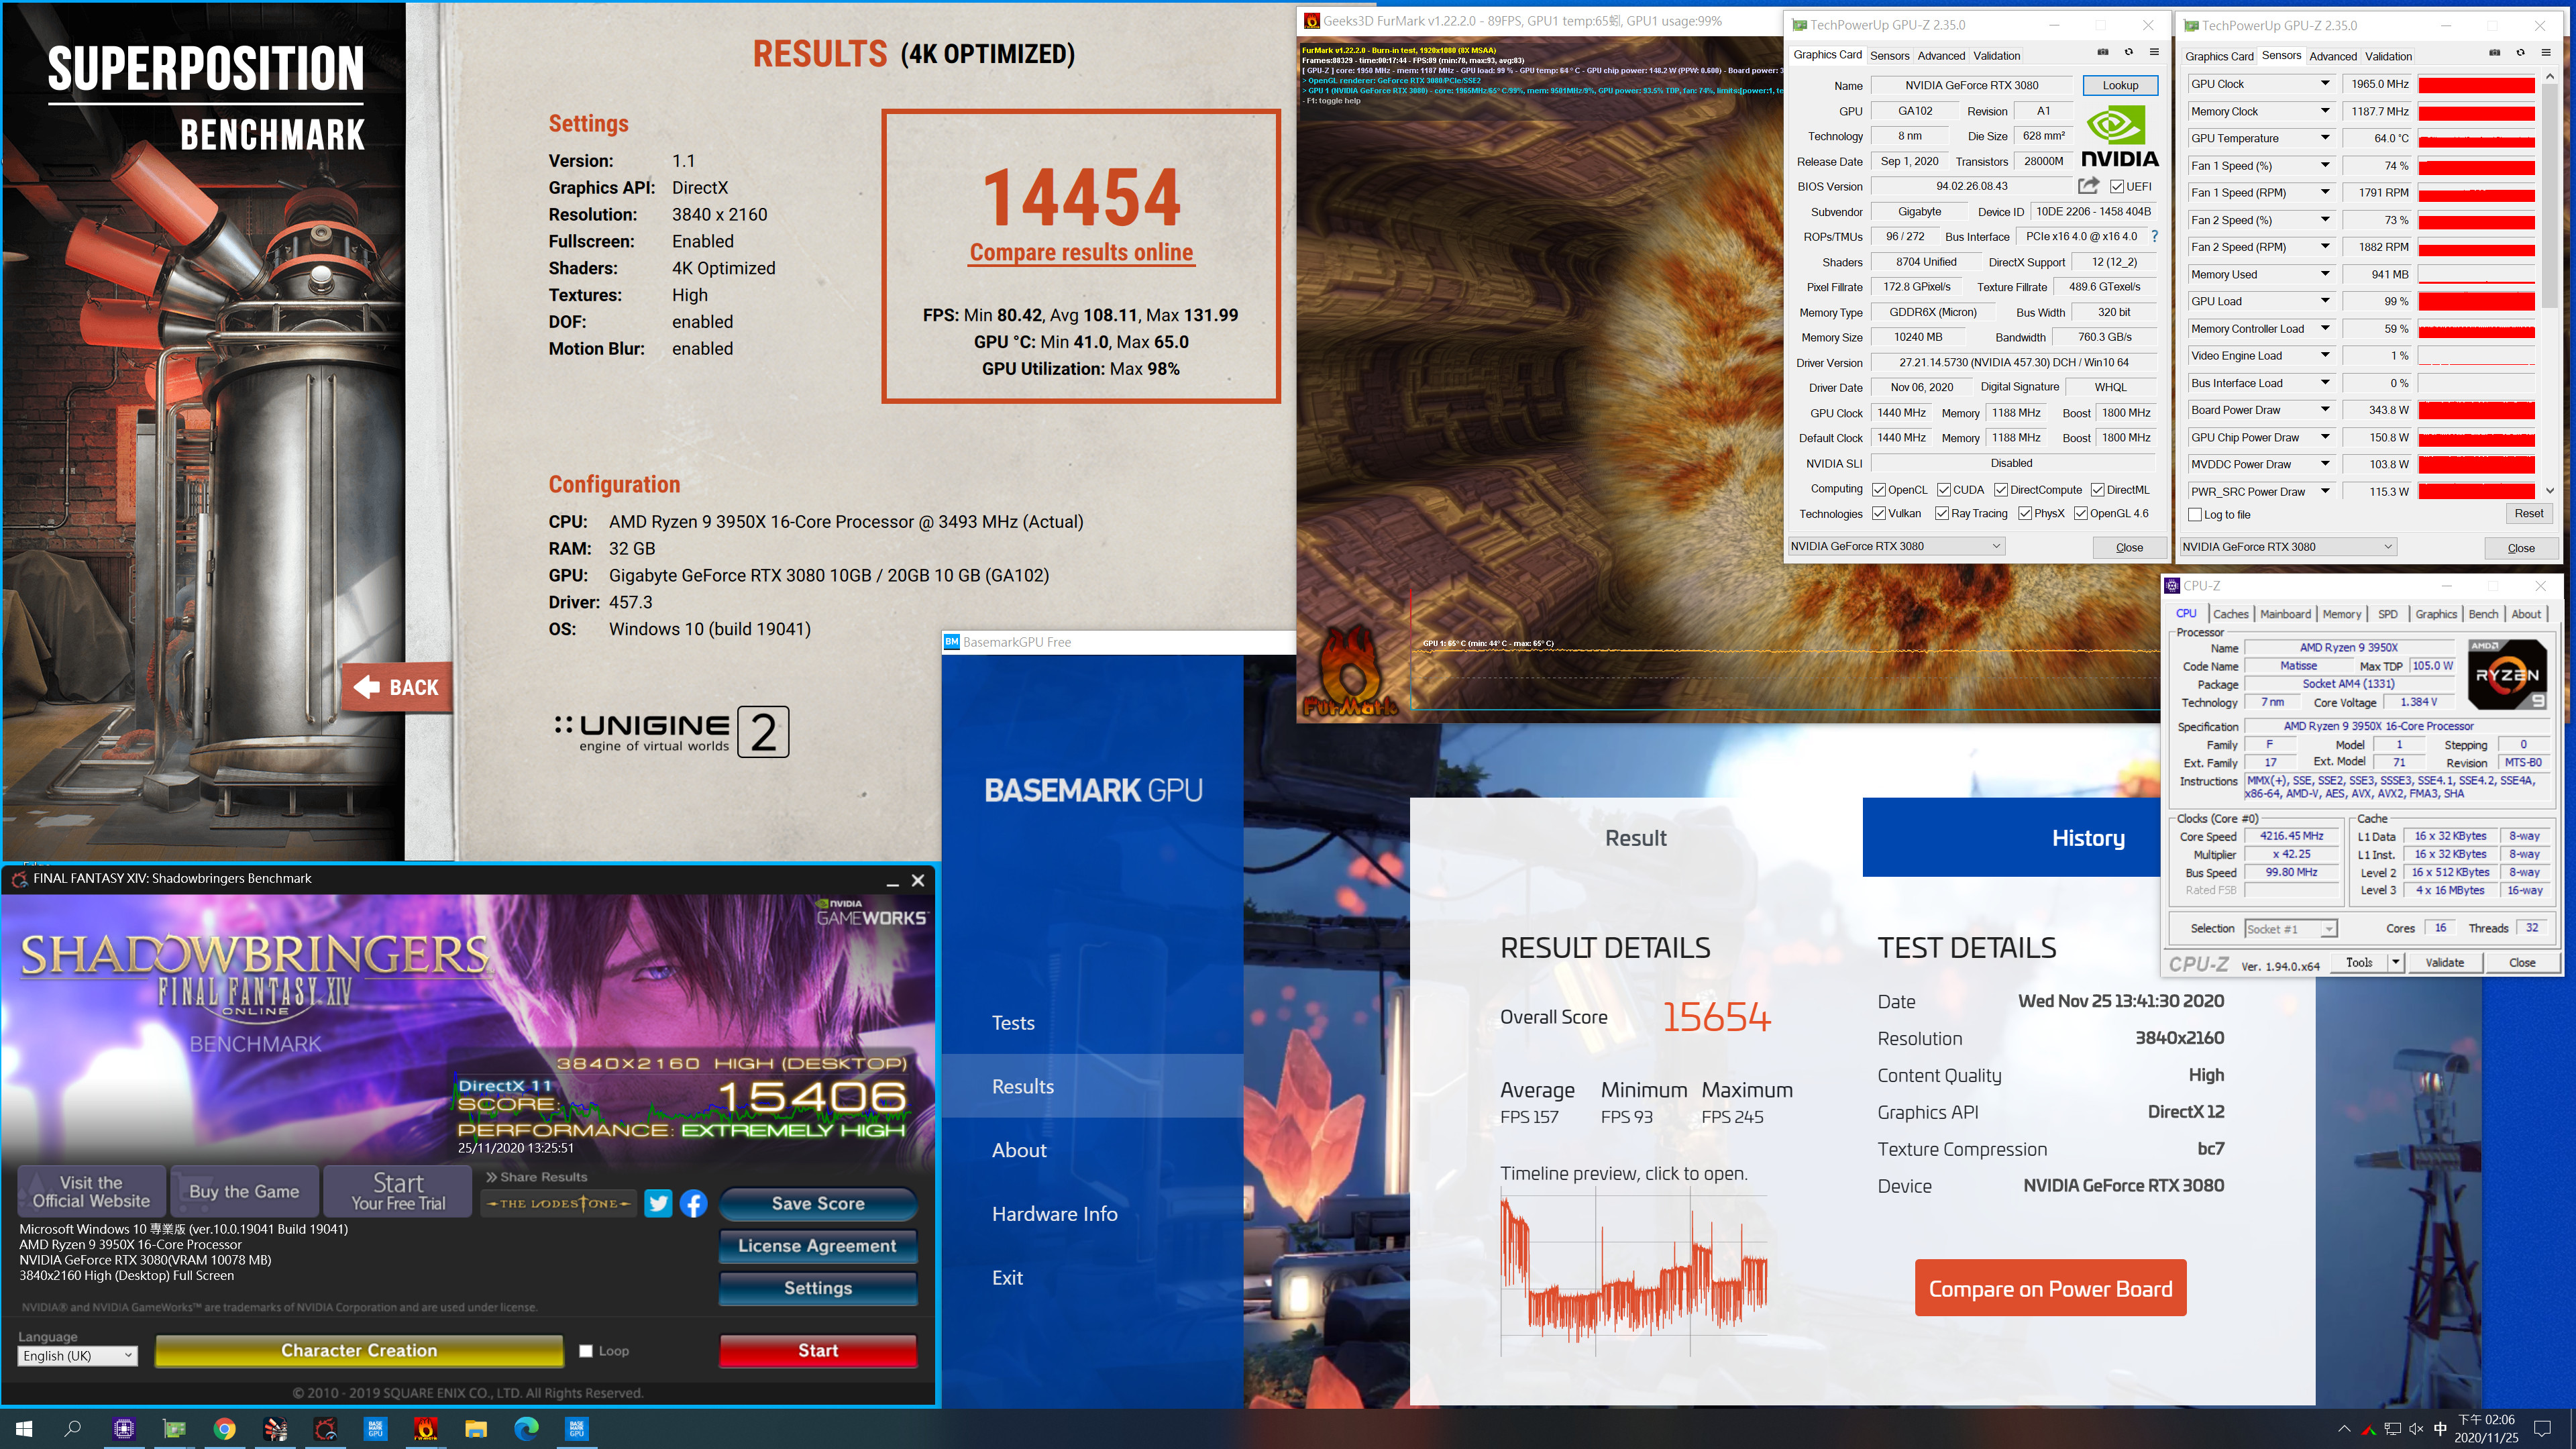Click Compare results online link in Superposition

pyautogui.click(x=1081, y=252)
